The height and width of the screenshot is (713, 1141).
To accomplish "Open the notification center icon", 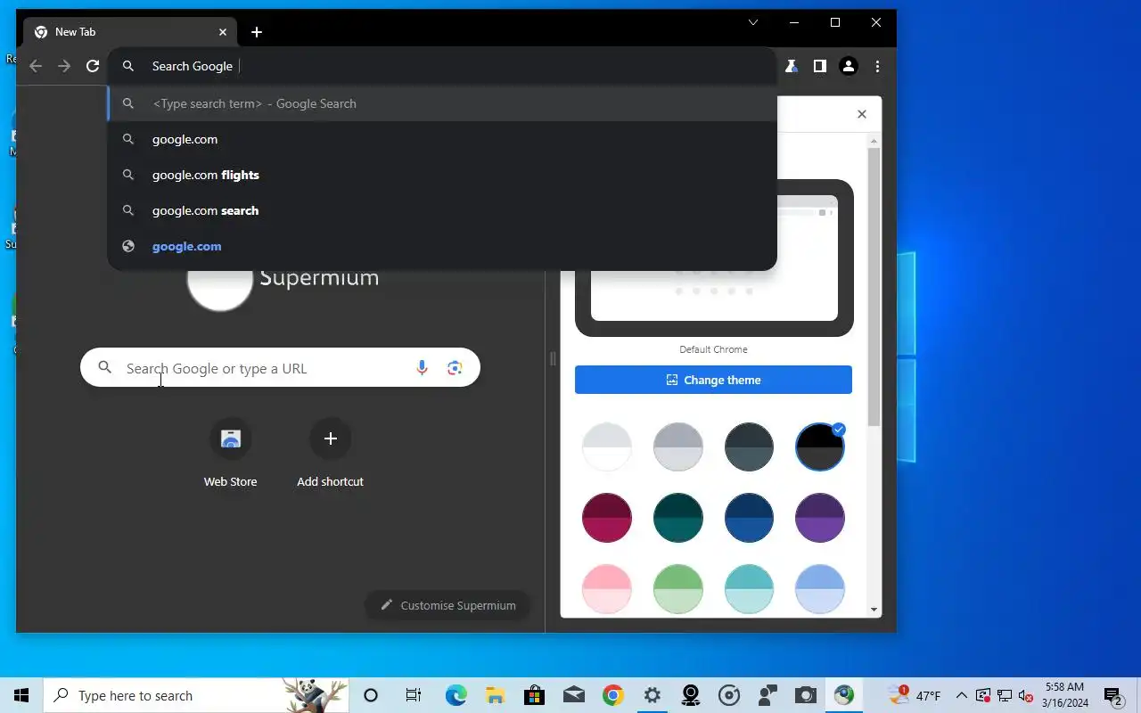I will click(1112, 696).
